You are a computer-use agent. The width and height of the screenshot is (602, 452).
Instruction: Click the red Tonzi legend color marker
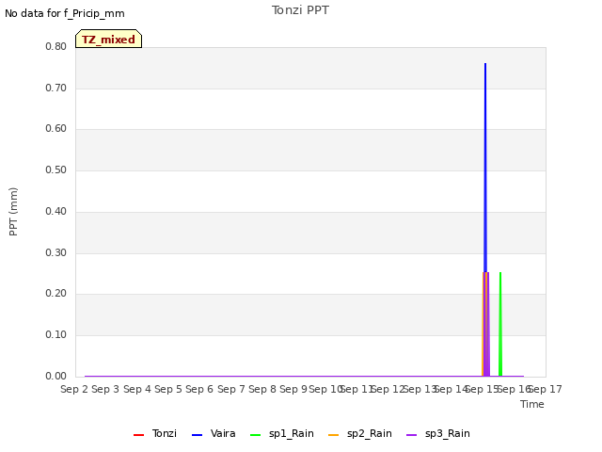pyautogui.click(x=138, y=435)
